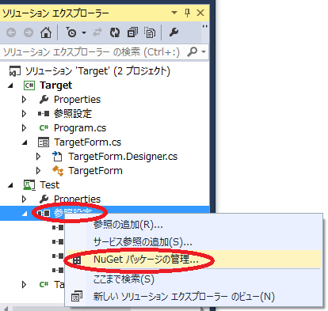The height and width of the screenshot is (311, 328).
Task: Click the new Solution Explorer view icon in menu
Action: click(x=77, y=296)
